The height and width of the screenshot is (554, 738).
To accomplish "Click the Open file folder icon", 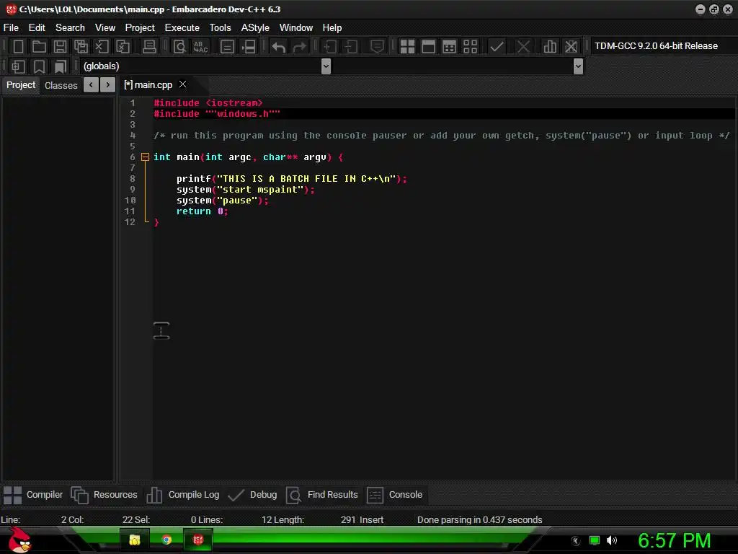I will [39, 47].
